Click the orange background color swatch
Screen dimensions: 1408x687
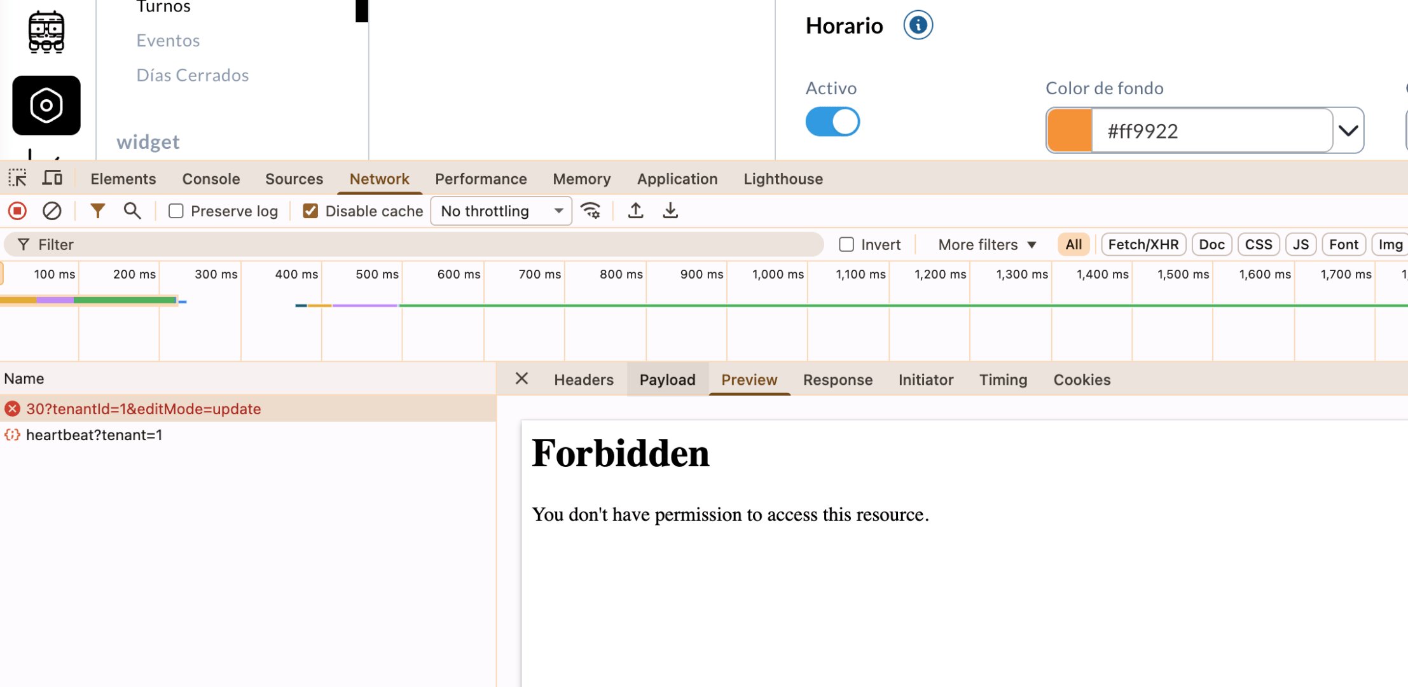click(x=1070, y=131)
